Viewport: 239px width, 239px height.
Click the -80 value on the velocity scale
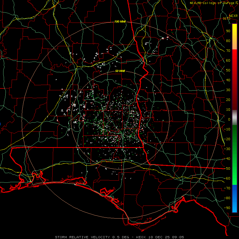[227, 198]
